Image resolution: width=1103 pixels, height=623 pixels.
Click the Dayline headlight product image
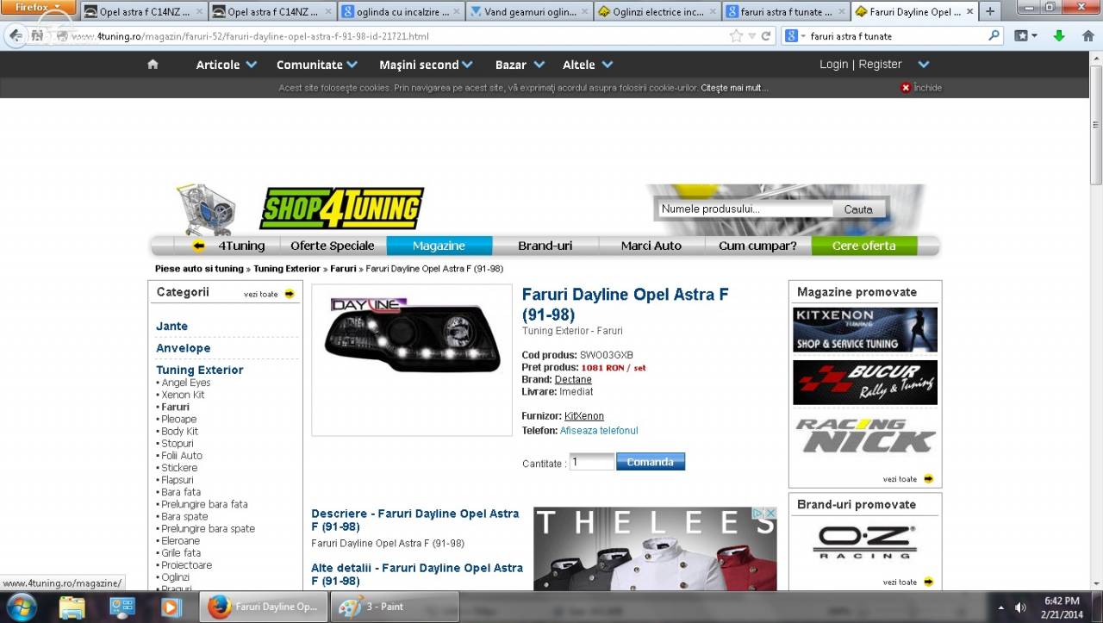[412, 336]
